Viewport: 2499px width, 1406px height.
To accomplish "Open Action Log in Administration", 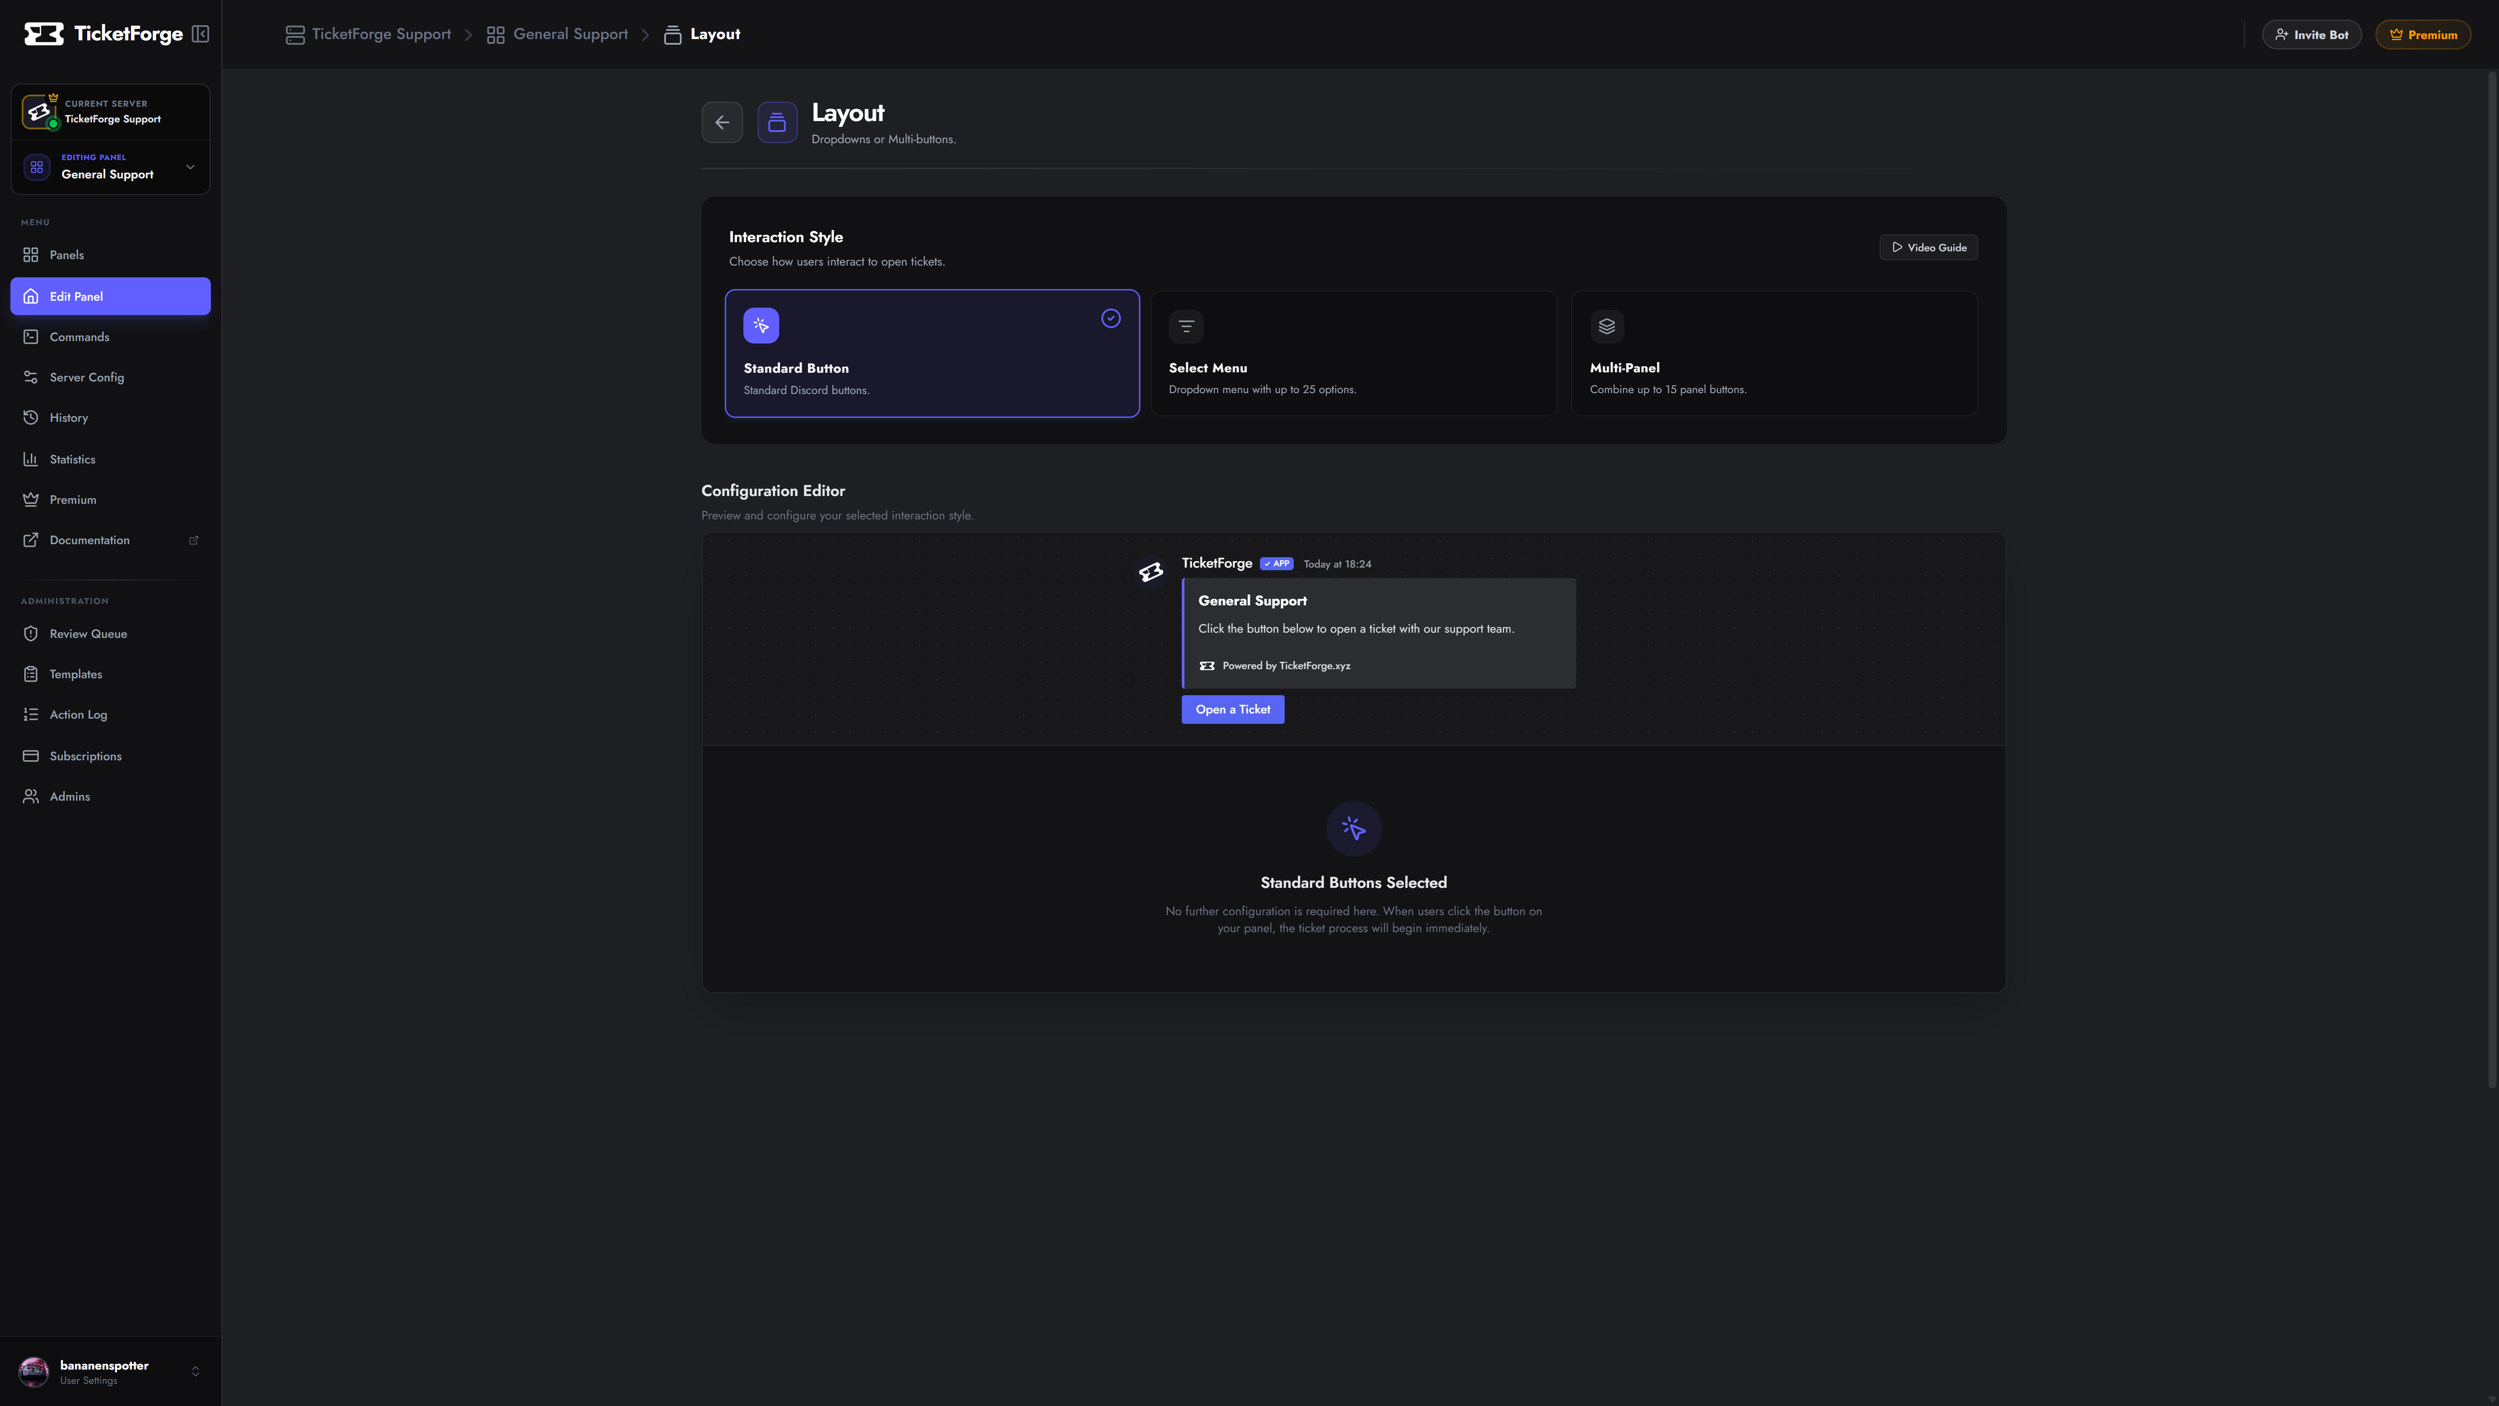I will (111, 715).
